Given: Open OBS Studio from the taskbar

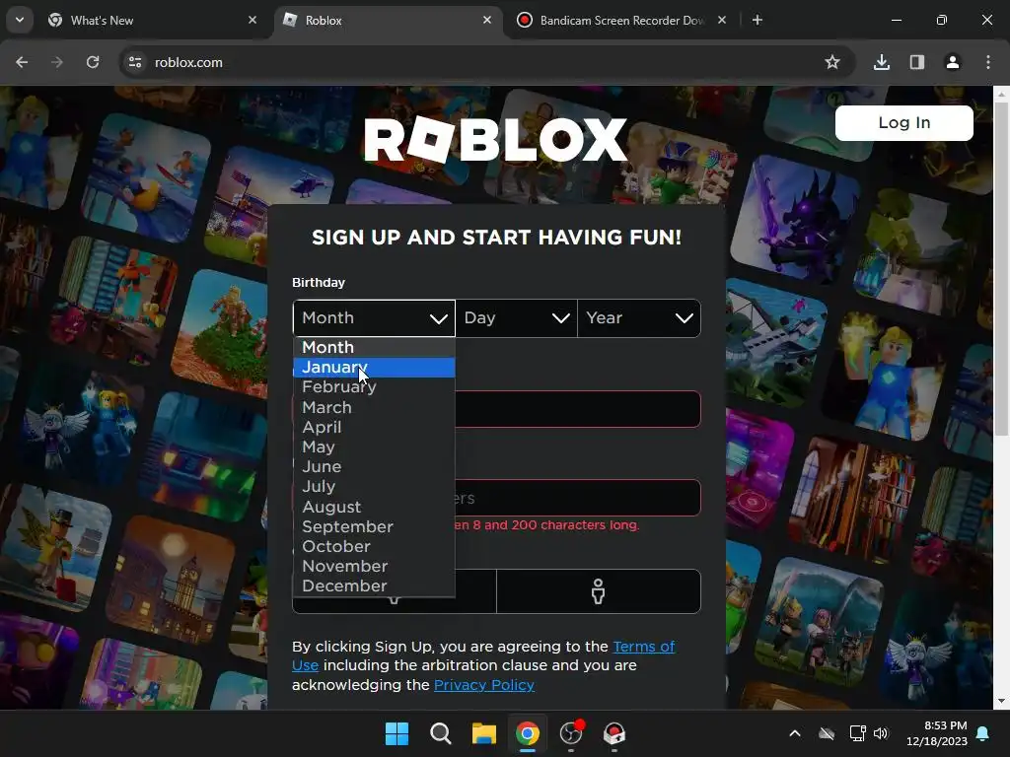Looking at the screenshot, I should click(x=571, y=733).
